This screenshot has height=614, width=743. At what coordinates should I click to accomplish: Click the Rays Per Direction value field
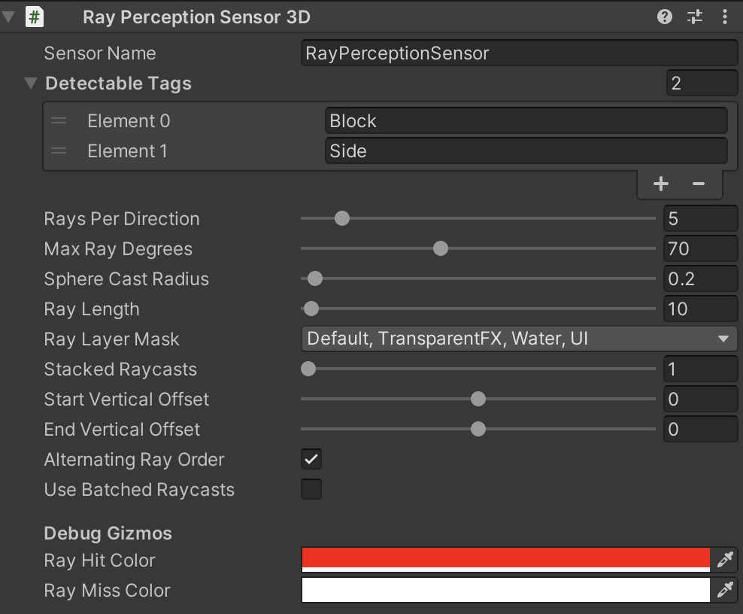700,218
